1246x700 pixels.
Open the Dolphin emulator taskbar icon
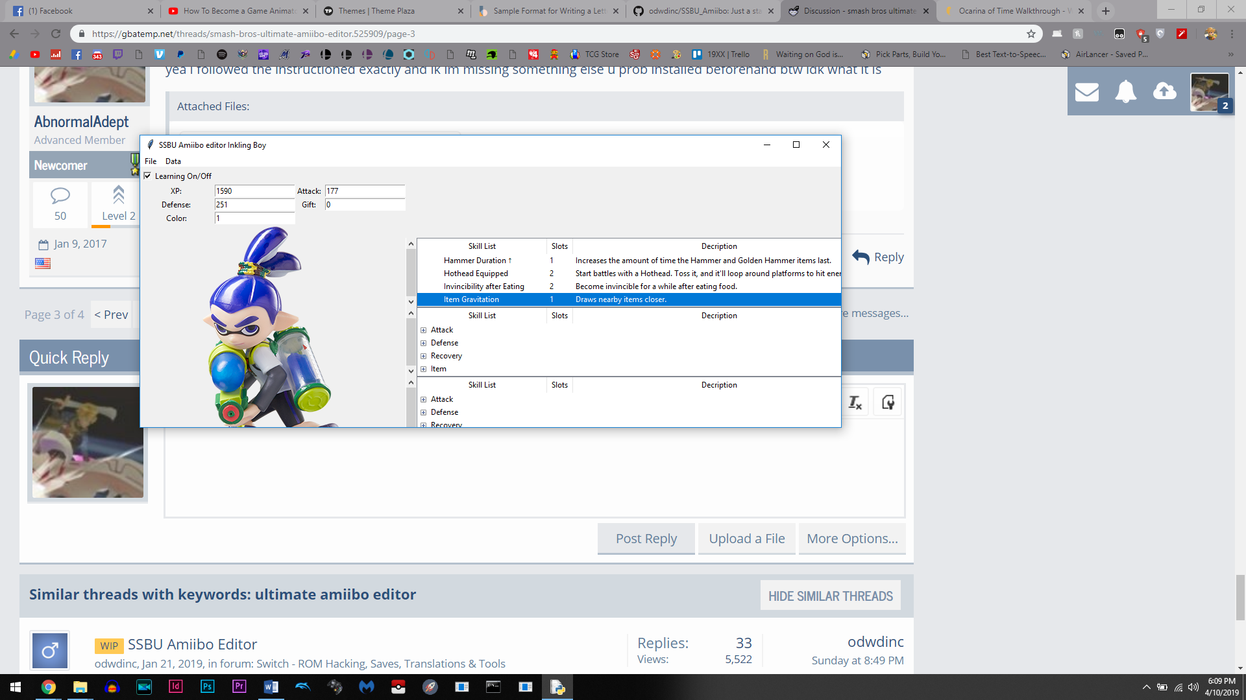pos(303,686)
